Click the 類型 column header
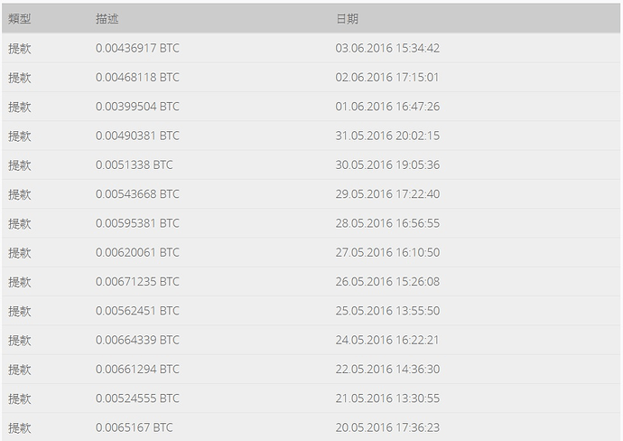The height and width of the screenshot is (441, 623). 20,19
